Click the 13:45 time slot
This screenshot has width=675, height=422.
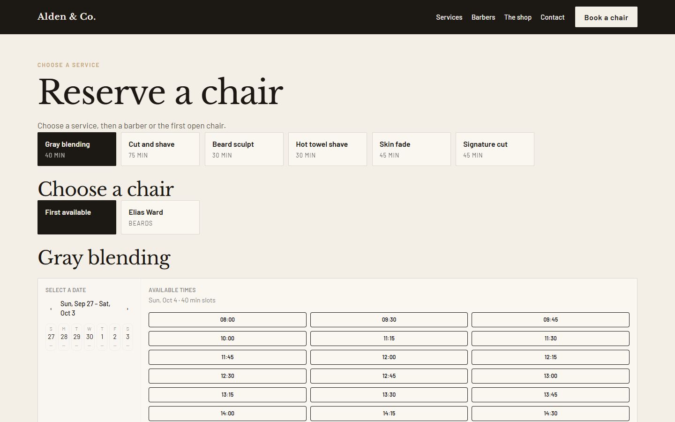click(550, 395)
